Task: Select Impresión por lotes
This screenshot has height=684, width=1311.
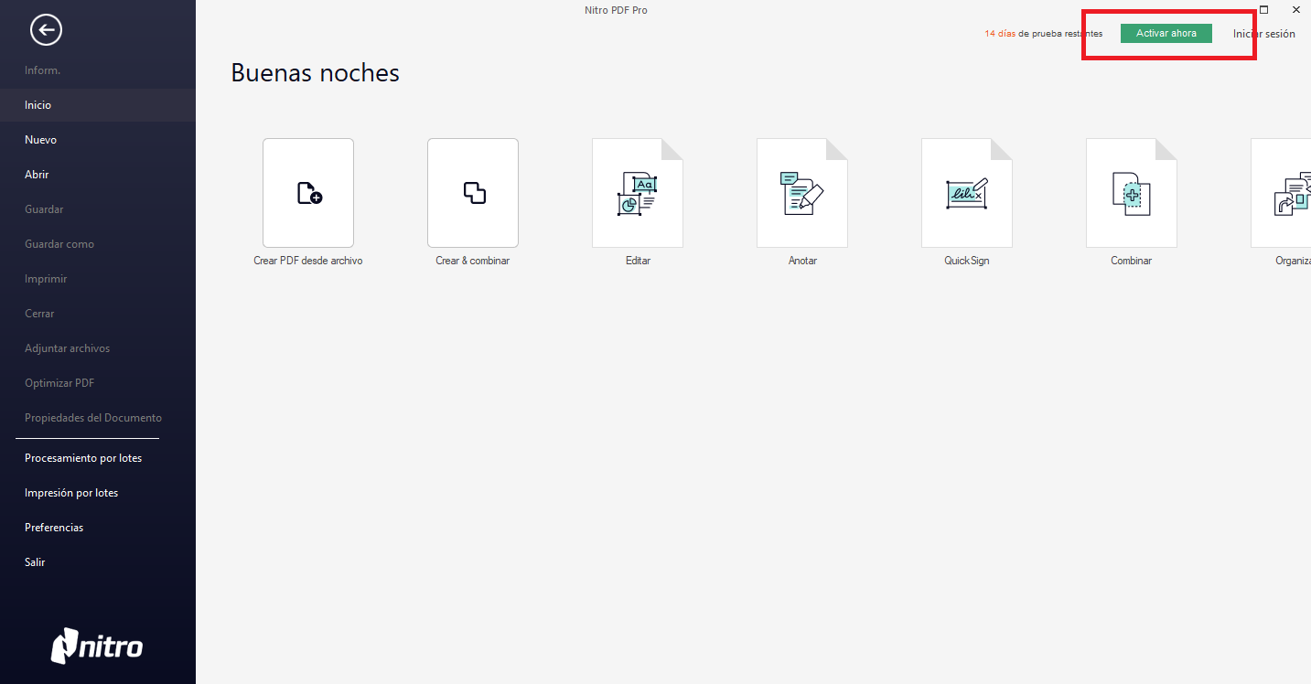Action: click(71, 493)
